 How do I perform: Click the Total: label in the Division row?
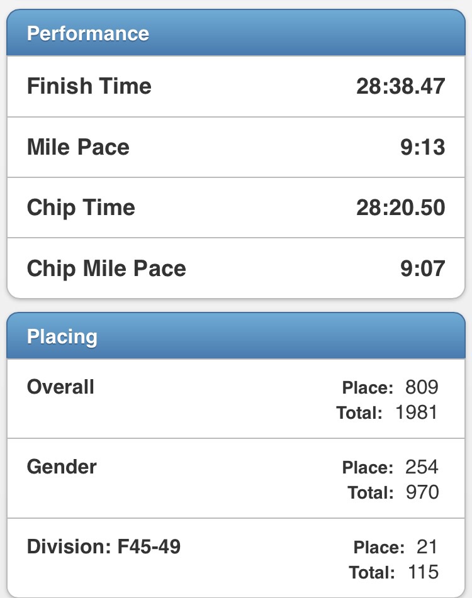click(x=372, y=572)
